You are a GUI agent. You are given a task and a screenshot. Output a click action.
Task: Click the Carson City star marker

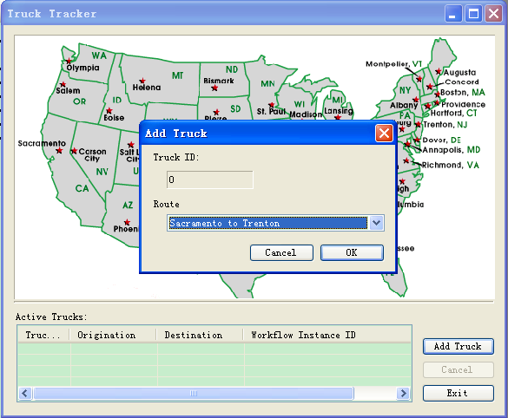(x=74, y=151)
